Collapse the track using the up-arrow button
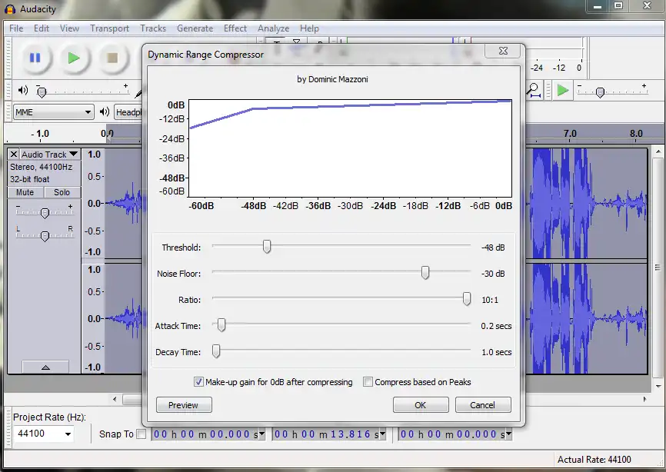Image resolution: width=666 pixels, height=472 pixels. pos(45,367)
